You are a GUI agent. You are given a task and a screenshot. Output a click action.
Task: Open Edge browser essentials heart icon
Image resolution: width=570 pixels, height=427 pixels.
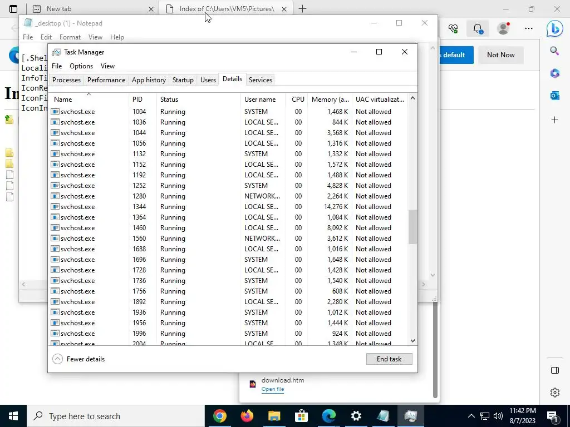click(x=453, y=29)
